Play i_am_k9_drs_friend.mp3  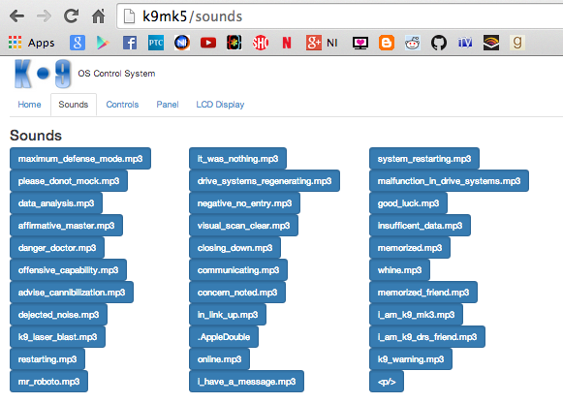pos(427,336)
